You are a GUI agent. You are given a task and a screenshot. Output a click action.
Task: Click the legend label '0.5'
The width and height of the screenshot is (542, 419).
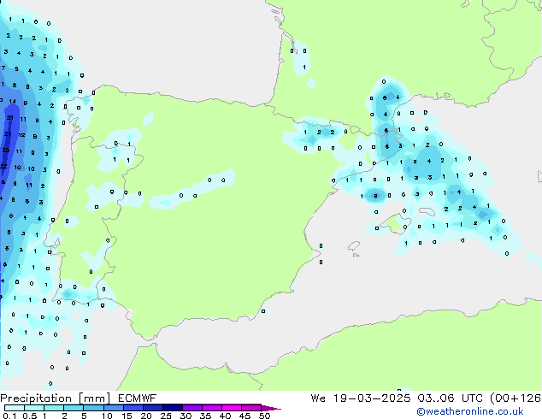point(30,416)
